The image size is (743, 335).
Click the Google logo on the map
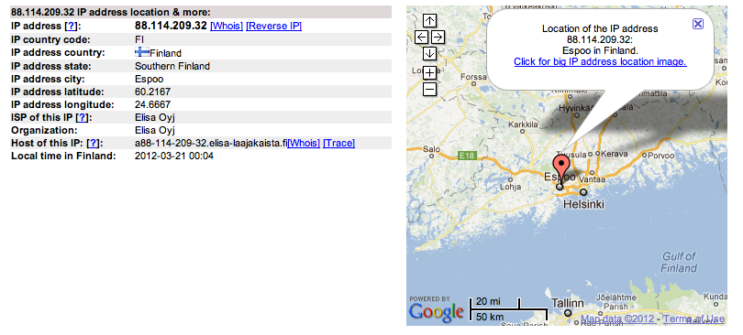[437, 312]
